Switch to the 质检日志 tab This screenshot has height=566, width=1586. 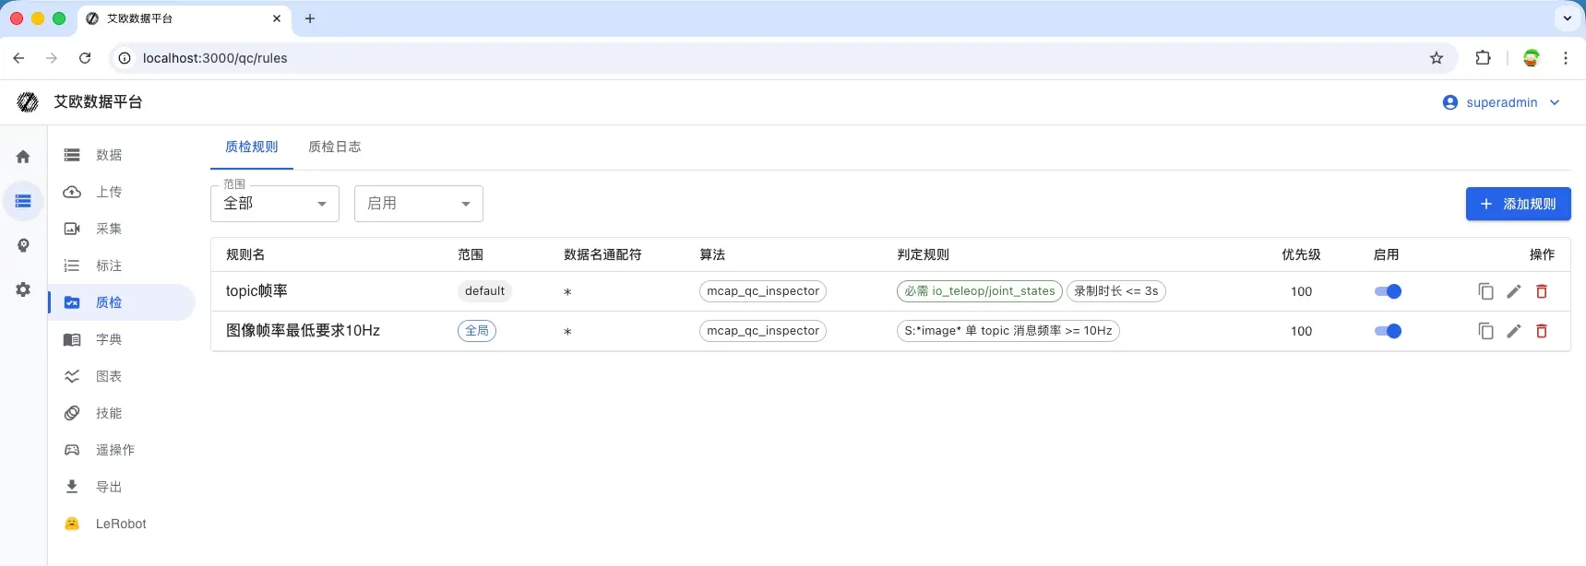[x=334, y=147]
